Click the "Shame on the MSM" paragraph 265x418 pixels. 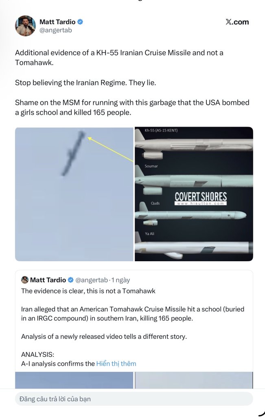click(132, 107)
